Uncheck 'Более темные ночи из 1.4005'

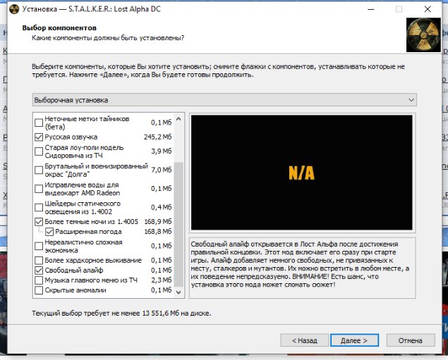[x=39, y=222]
